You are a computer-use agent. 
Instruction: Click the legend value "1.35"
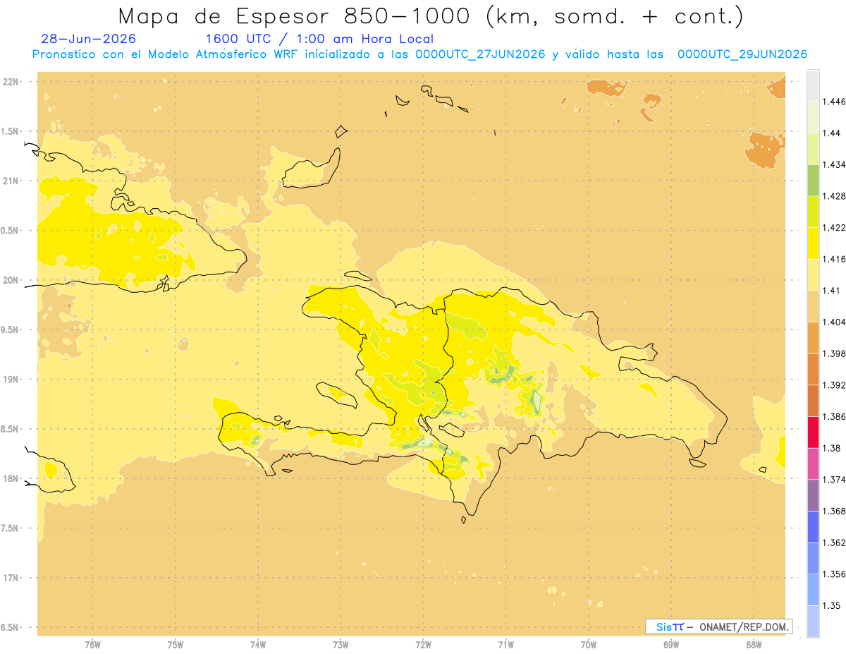click(x=831, y=605)
